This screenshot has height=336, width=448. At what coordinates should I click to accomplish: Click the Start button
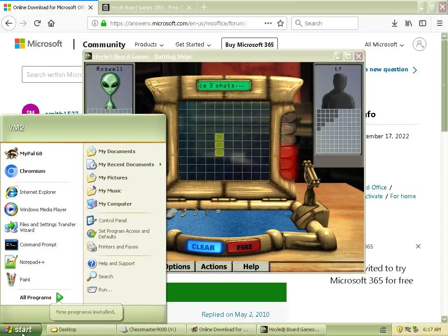pos(21,329)
